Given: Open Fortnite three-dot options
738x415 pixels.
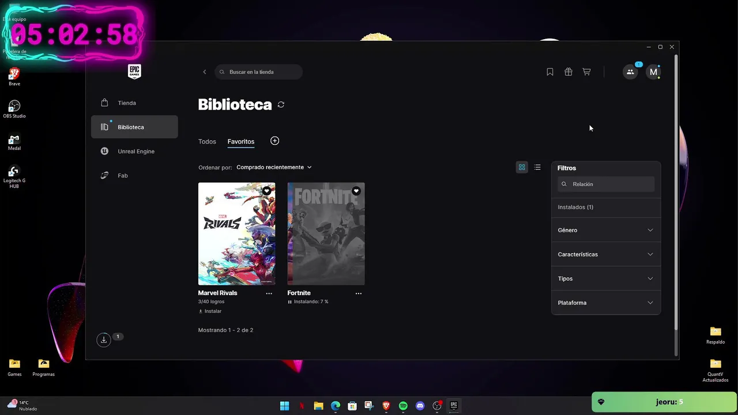Looking at the screenshot, I should (359, 293).
